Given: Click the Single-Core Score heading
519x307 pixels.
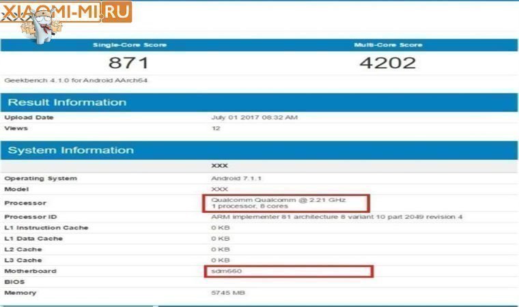Looking at the screenshot, I should 130,45.
